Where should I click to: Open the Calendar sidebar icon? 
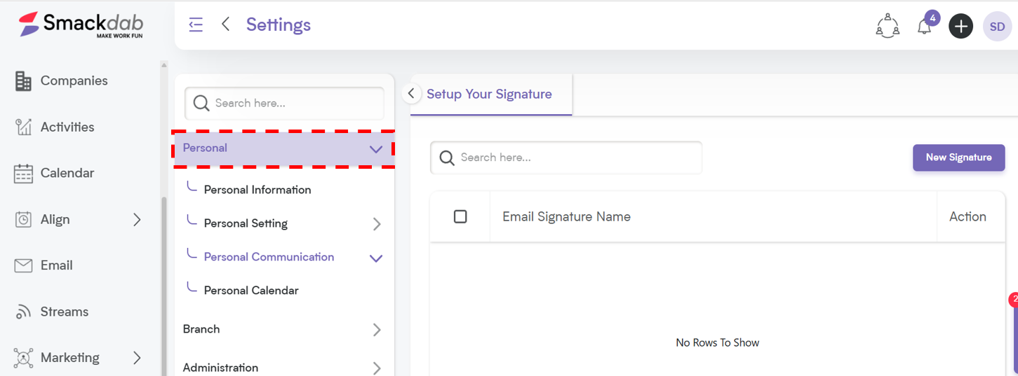tap(23, 174)
